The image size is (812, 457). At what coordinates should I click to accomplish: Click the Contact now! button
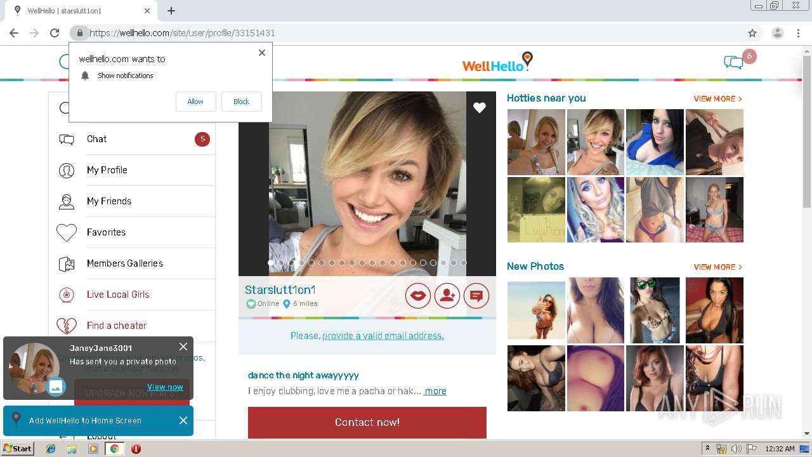click(367, 422)
